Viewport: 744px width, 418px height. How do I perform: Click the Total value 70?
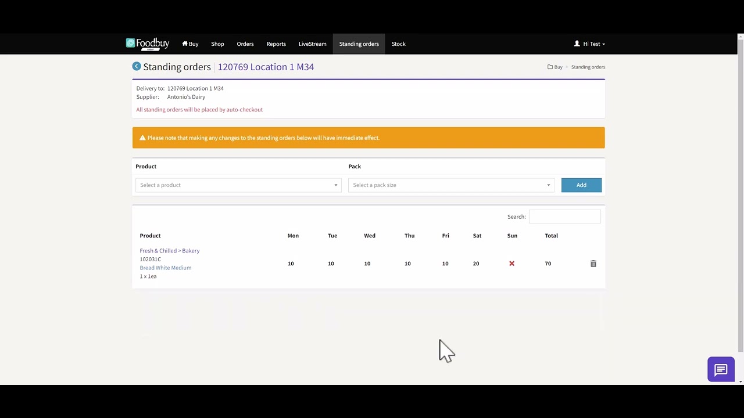point(548,264)
